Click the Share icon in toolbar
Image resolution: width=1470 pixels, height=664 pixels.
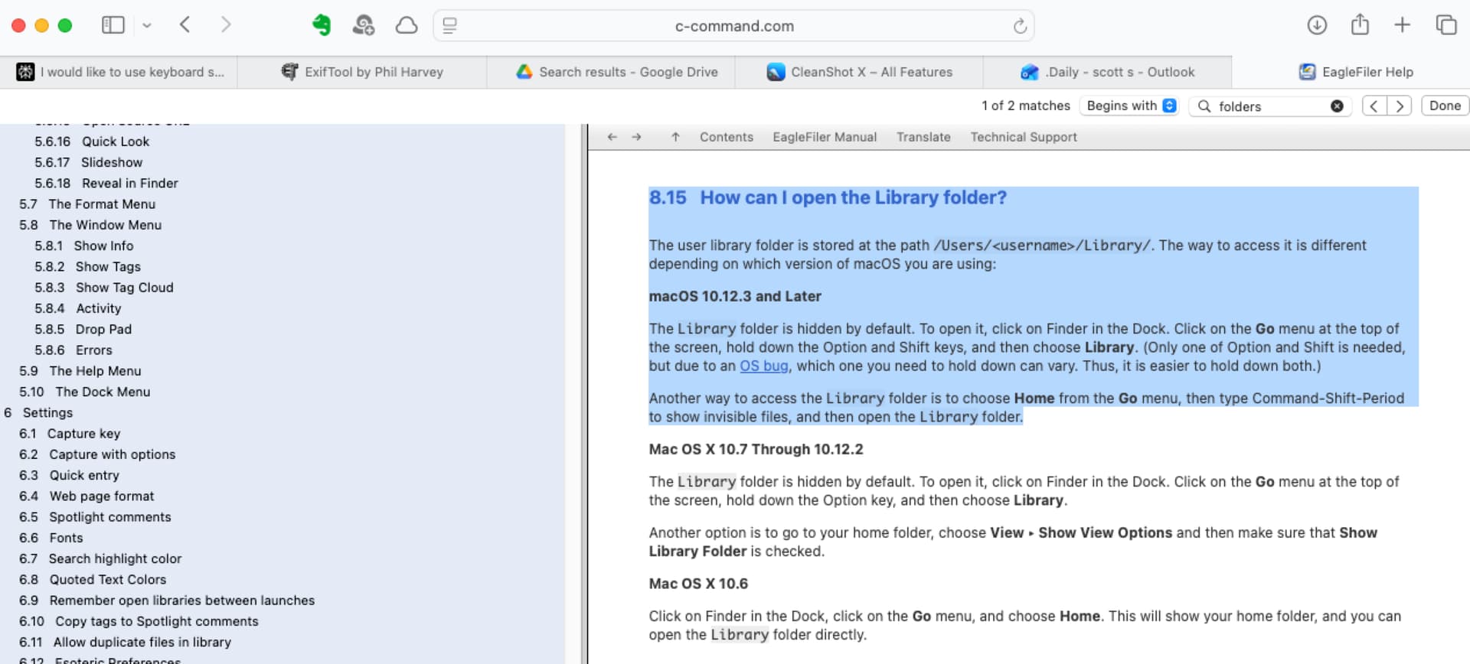coord(1359,25)
